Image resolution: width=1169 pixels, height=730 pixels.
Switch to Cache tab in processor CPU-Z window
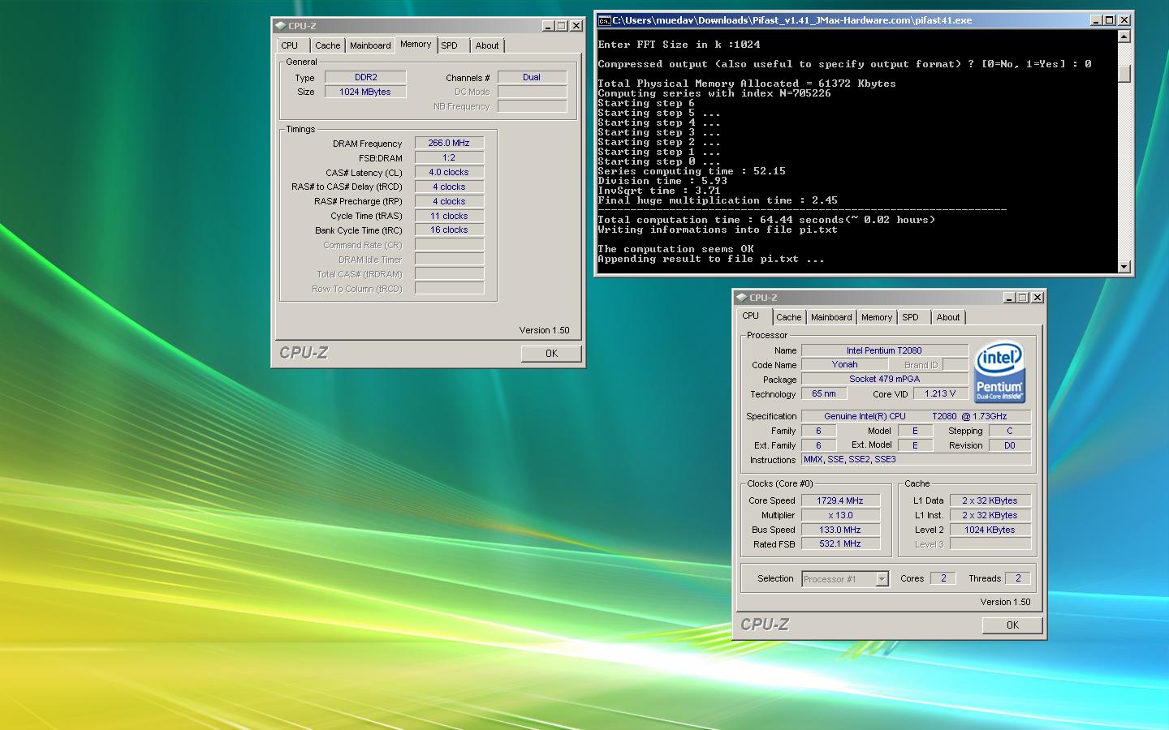pyautogui.click(x=788, y=317)
